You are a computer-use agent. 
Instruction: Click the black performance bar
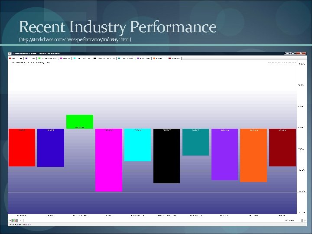[166, 156]
